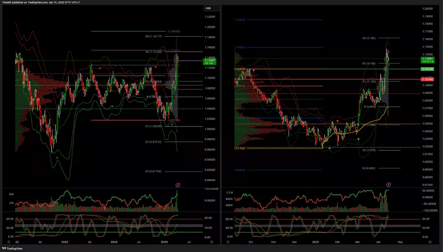Open the USD currency selector

click(208, 8)
